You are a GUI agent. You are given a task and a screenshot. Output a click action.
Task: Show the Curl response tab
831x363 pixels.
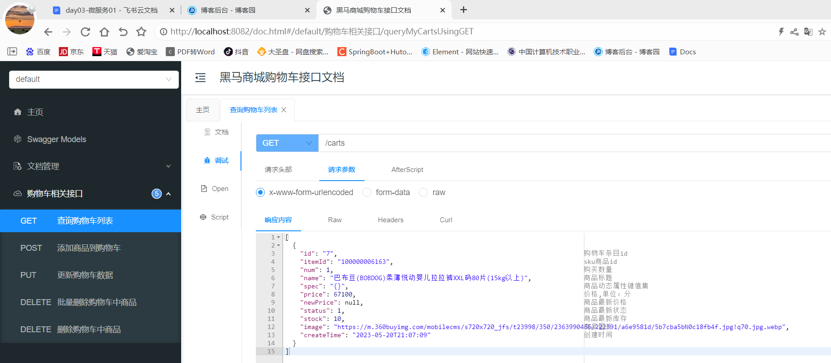click(x=446, y=220)
